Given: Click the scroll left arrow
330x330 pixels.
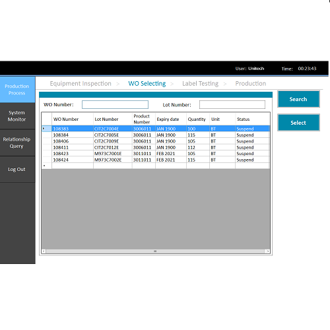Looking at the screenshot, I should pyautogui.click(x=44, y=251).
